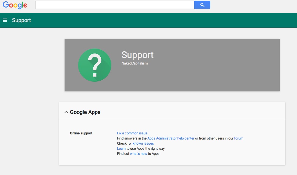The height and width of the screenshot is (175, 297).
Task: Visit the forum link
Action: [x=239, y=138]
